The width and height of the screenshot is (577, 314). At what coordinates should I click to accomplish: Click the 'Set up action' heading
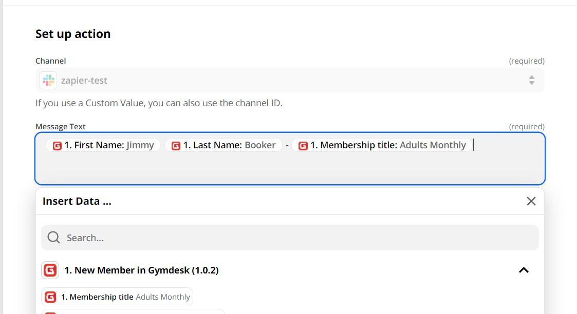coord(73,34)
